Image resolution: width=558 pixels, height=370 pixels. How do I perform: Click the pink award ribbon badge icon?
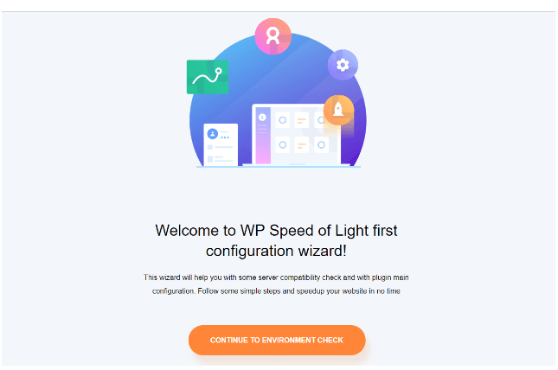[x=273, y=36]
